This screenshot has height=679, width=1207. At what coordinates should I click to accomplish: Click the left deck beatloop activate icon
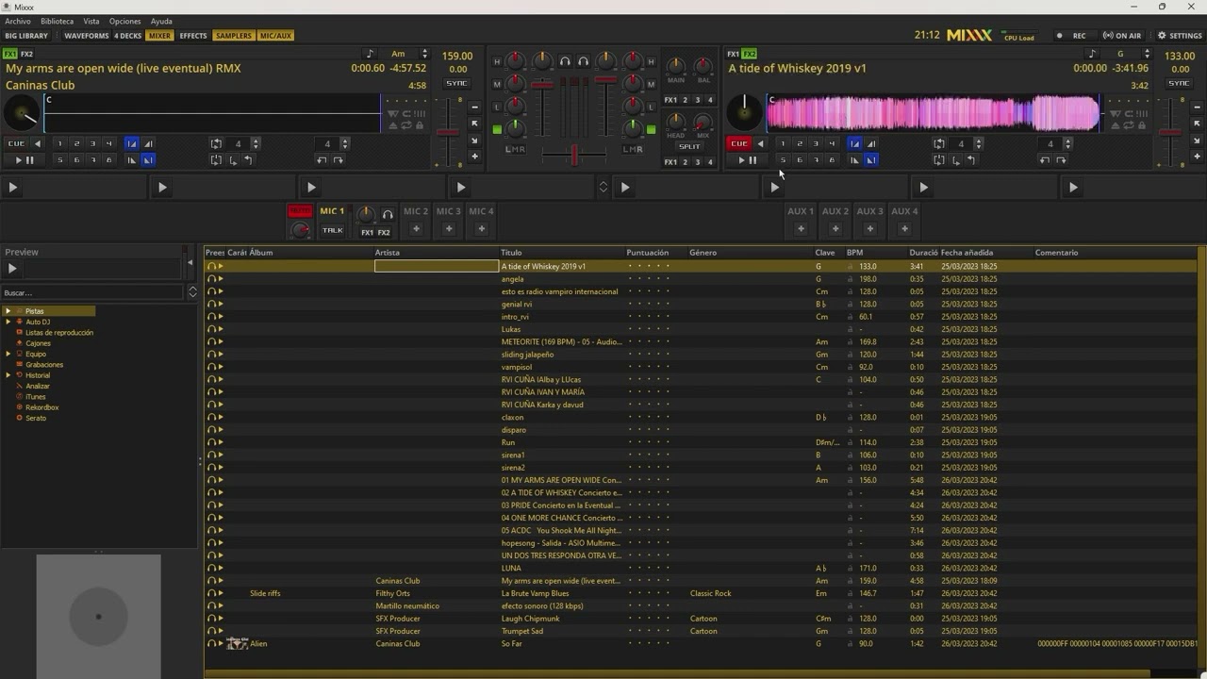click(216, 143)
